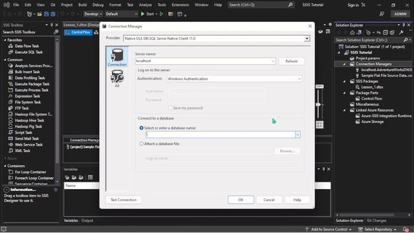Image resolution: width=414 pixels, height=233 pixels.
Task: Click the Test Connection button
Action: tap(124, 200)
